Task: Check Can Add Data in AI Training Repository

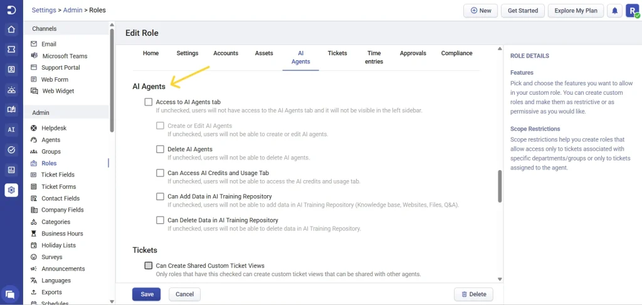Action: click(160, 196)
